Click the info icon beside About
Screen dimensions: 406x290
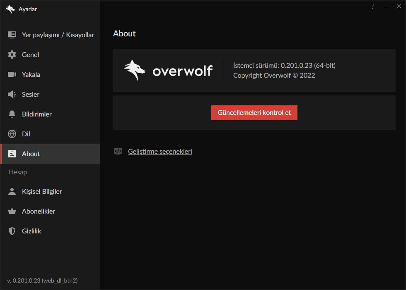click(12, 154)
